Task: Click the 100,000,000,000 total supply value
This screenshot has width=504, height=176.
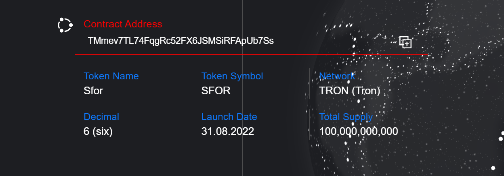Action: [x=359, y=131]
